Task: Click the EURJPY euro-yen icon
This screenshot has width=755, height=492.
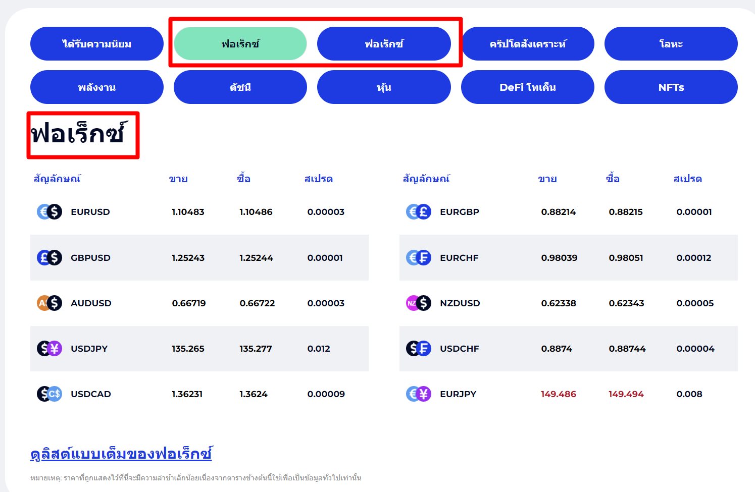Action: coord(418,394)
